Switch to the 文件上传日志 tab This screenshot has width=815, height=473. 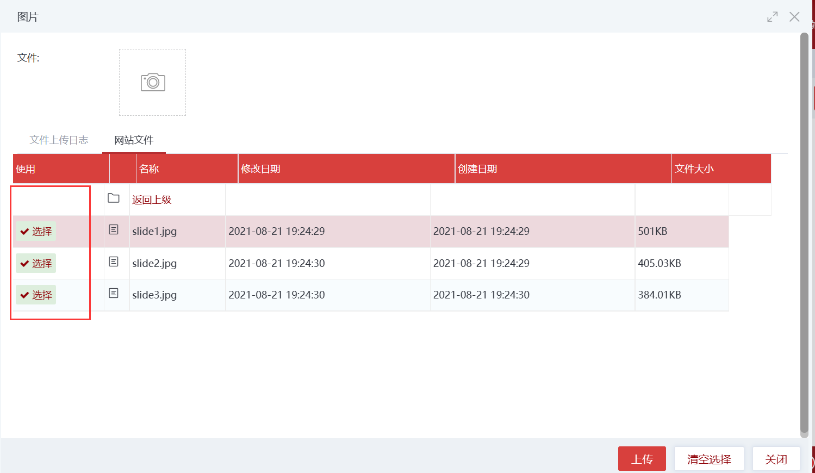click(59, 140)
